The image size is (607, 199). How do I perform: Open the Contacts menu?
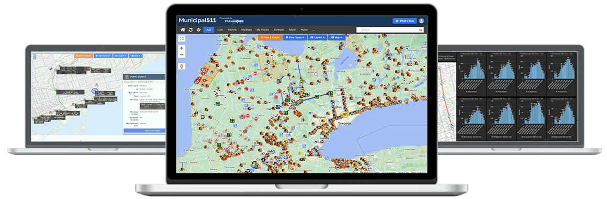tap(279, 30)
